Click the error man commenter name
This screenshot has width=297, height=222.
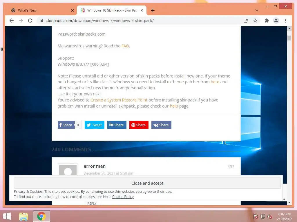pos(95,166)
